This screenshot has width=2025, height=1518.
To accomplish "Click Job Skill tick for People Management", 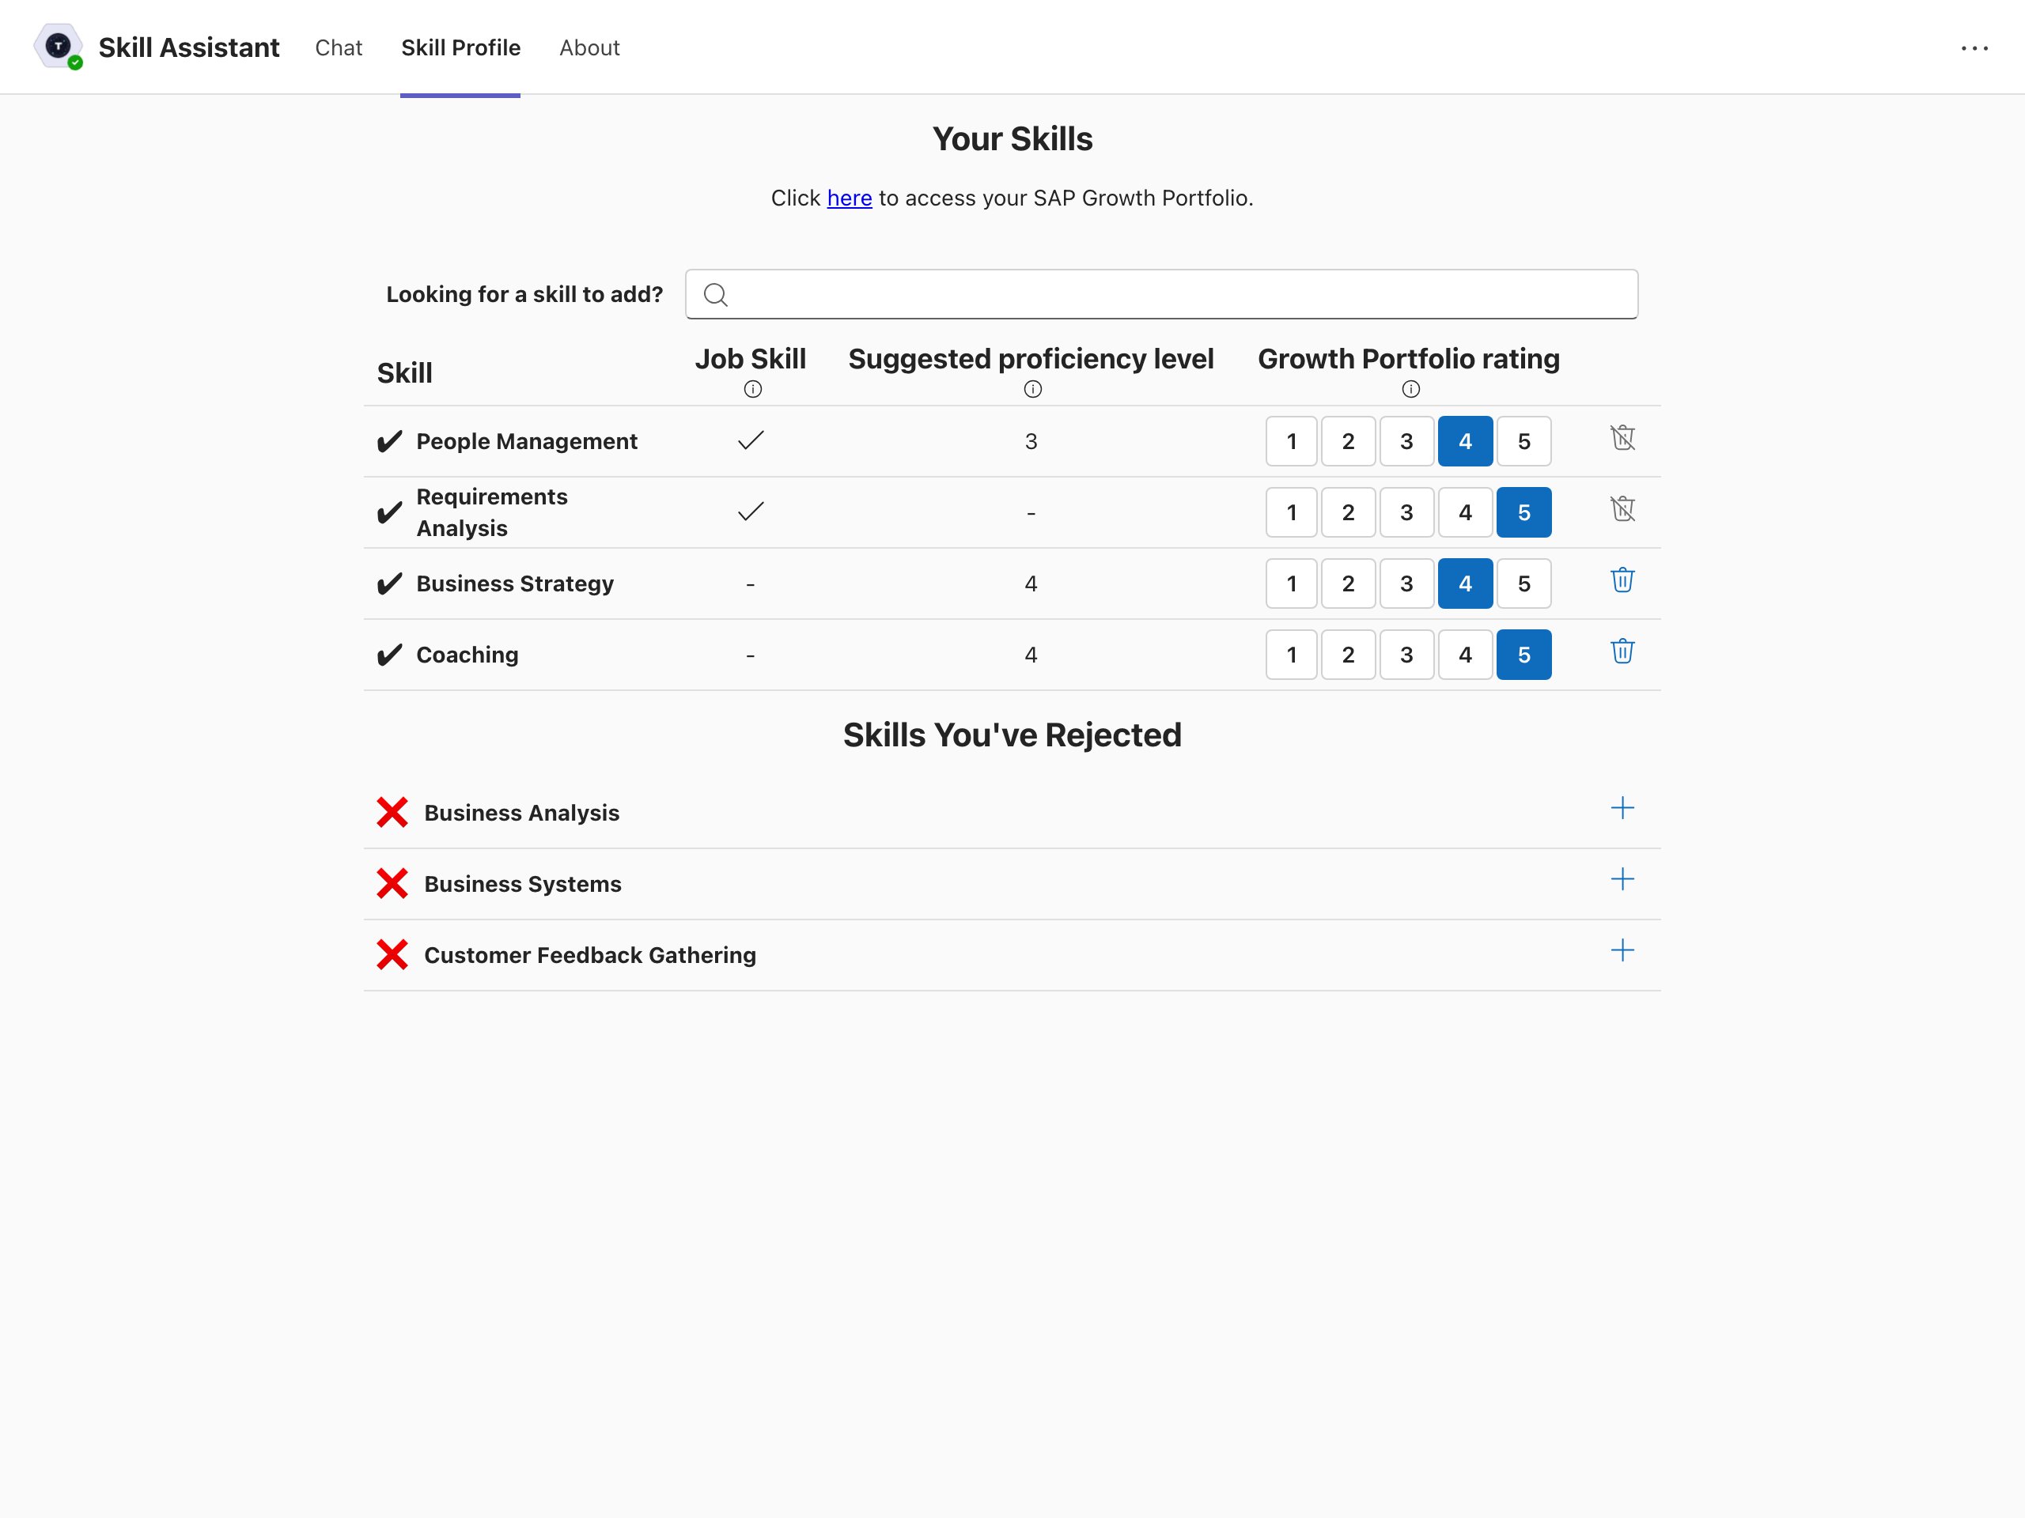I will pyautogui.click(x=751, y=441).
